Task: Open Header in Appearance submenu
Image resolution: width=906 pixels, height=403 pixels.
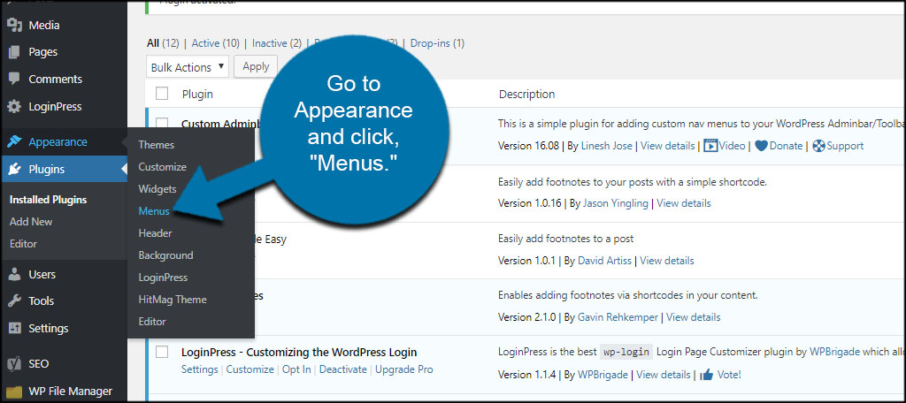Action: [x=155, y=233]
